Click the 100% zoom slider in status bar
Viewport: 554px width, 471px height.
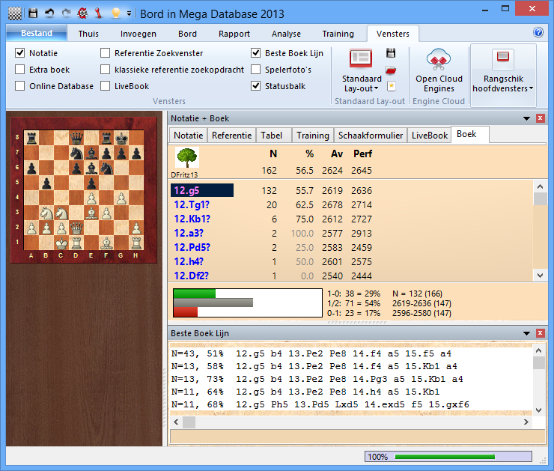coord(448,457)
